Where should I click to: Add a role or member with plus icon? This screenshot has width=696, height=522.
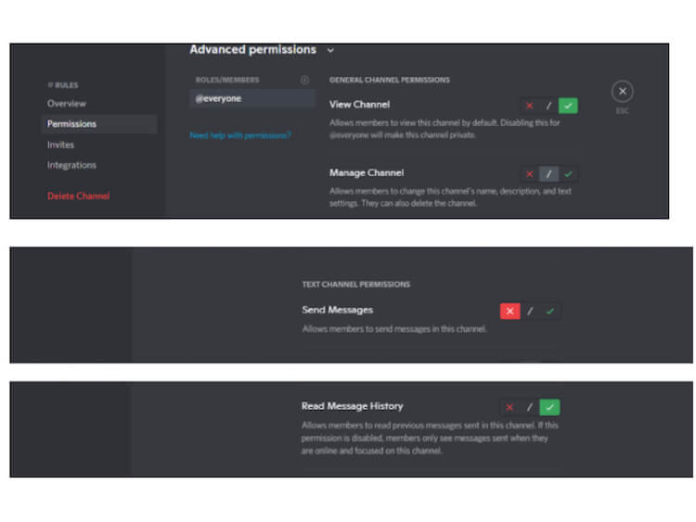pyautogui.click(x=304, y=80)
